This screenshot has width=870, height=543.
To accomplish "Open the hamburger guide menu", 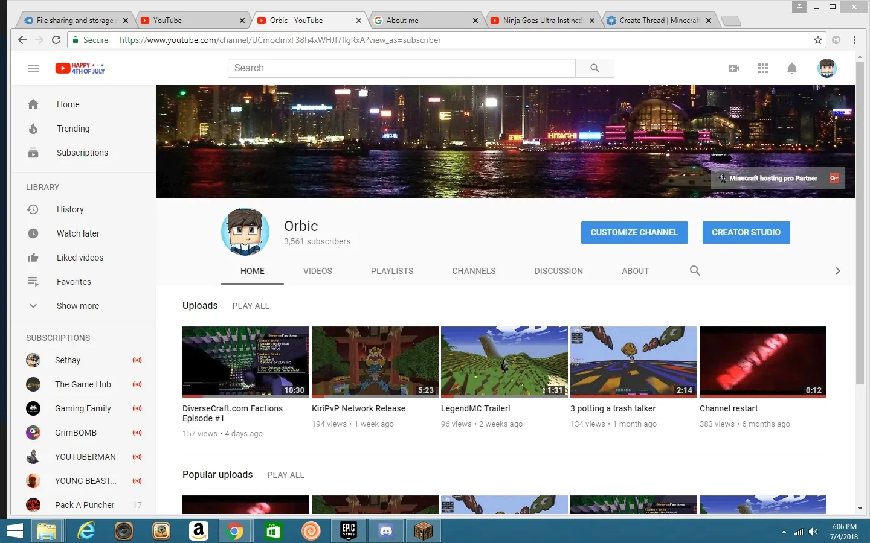I will (33, 68).
